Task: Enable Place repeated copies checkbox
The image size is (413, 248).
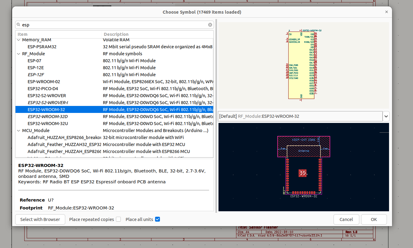Action: point(118,219)
